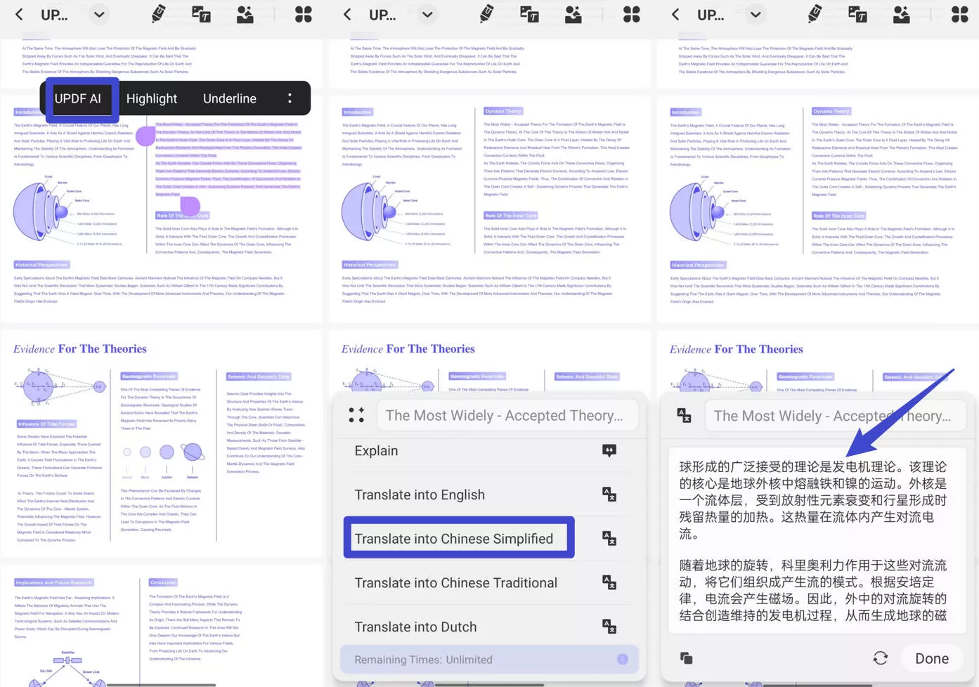Click the translate icon next to Translate into English

(x=609, y=494)
